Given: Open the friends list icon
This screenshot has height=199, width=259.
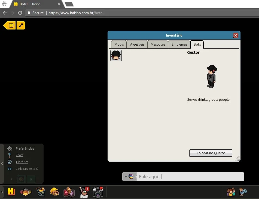Looking at the screenshot, I should pyautogui.click(x=231, y=192).
